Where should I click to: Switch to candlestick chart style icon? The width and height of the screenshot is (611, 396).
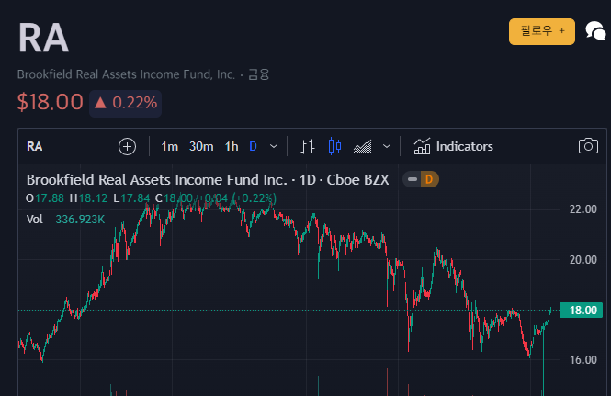pyautogui.click(x=334, y=147)
